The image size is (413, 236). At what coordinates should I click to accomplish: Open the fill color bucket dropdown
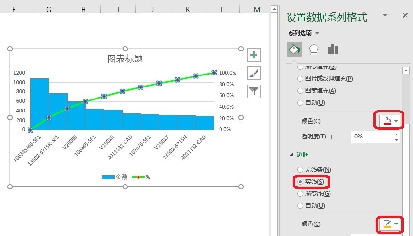389,121
